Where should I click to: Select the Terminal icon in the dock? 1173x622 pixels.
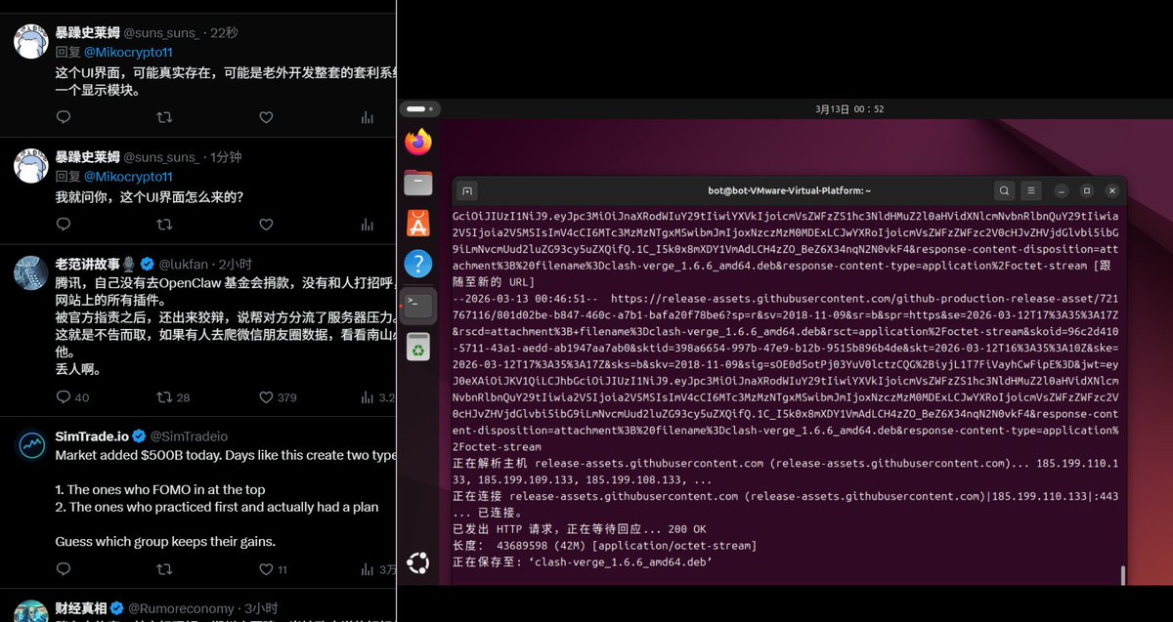[x=418, y=305]
